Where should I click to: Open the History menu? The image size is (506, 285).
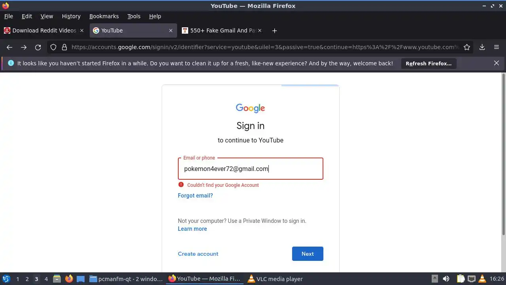click(x=71, y=16)
